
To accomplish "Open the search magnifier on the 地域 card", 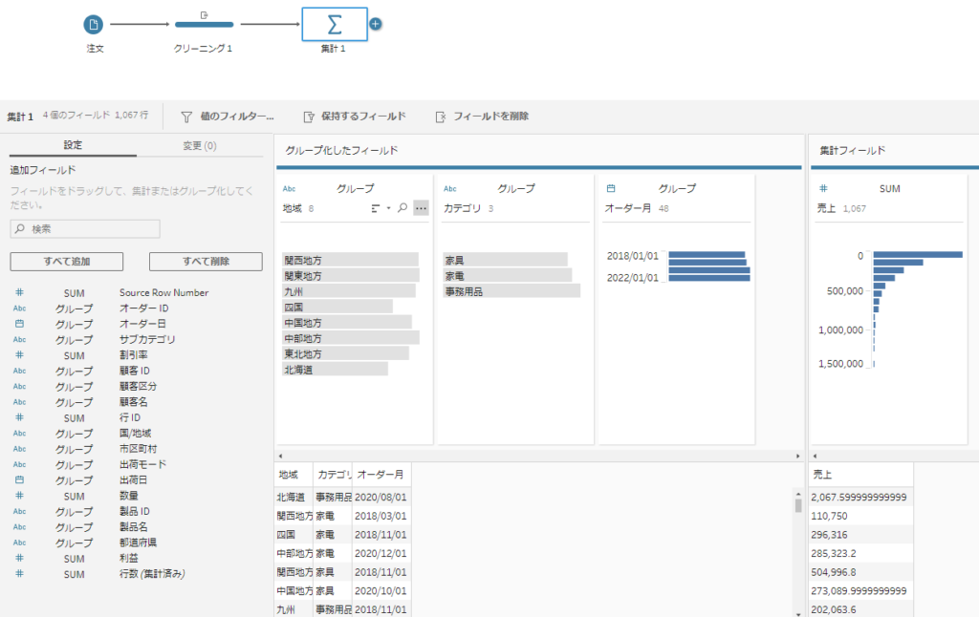I will (x=402, y=208).
